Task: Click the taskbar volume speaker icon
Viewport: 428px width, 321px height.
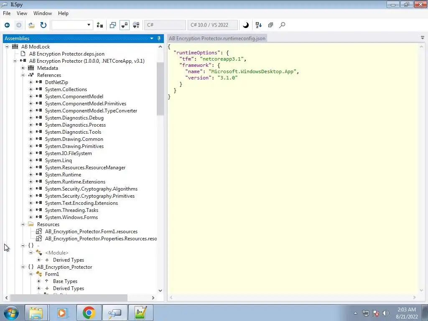Action: (x=386, y=313)
